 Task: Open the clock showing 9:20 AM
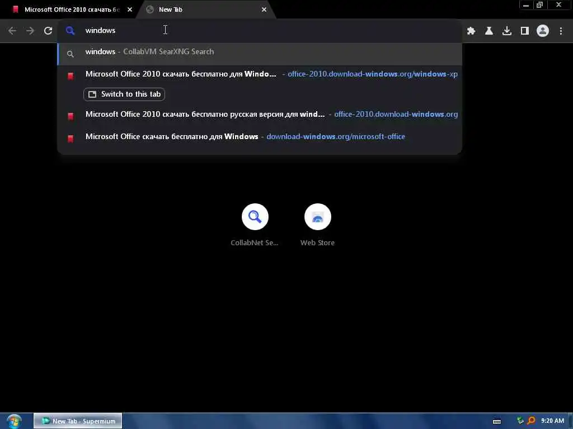click(552, 421)
